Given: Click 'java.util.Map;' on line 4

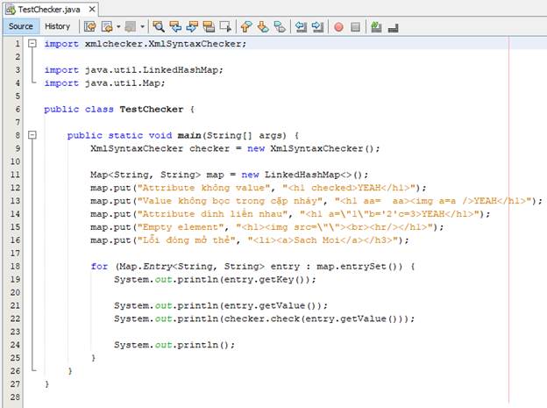Looking at the screenshot, I should [124, 83].
